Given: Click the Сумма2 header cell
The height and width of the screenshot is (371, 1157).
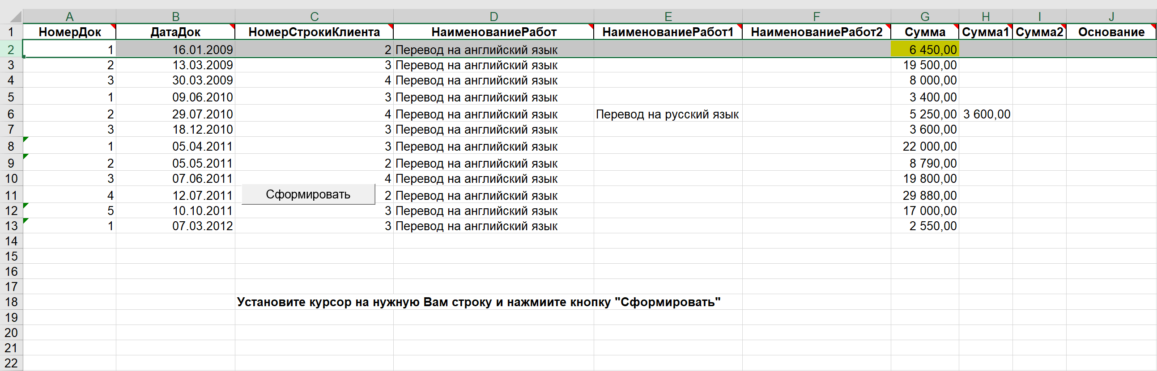Looking at the screenshot, I should [x=1039, y=32].
